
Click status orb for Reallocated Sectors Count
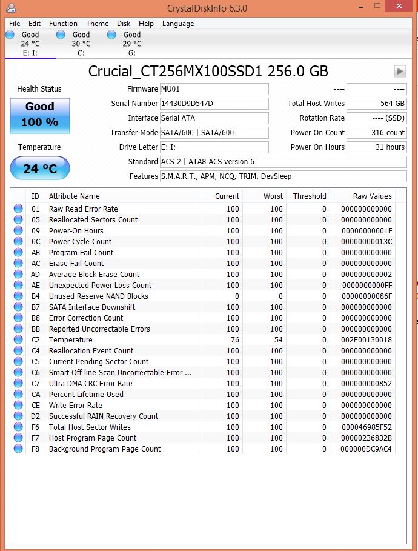18,219
